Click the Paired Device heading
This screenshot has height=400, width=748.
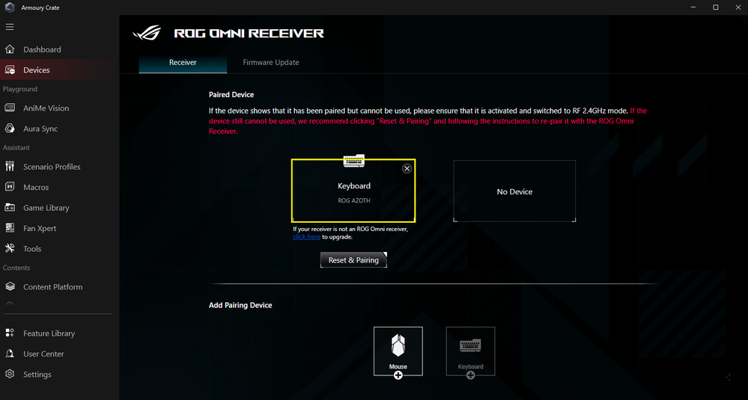231,94
